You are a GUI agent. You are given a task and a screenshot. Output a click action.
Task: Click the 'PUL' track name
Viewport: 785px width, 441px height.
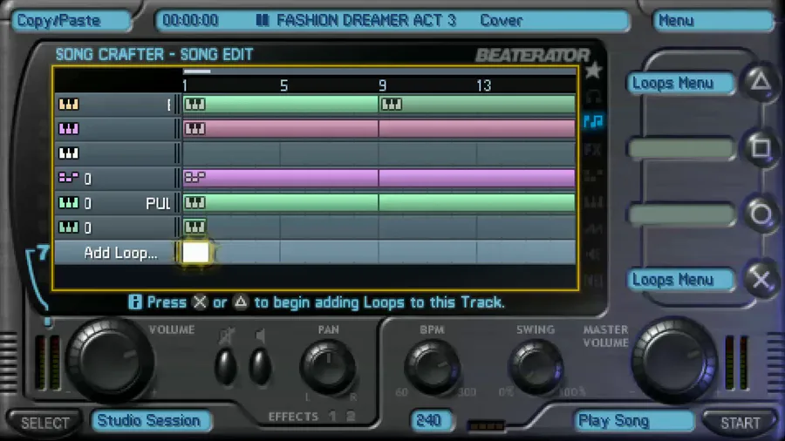(x=158, y=203)
